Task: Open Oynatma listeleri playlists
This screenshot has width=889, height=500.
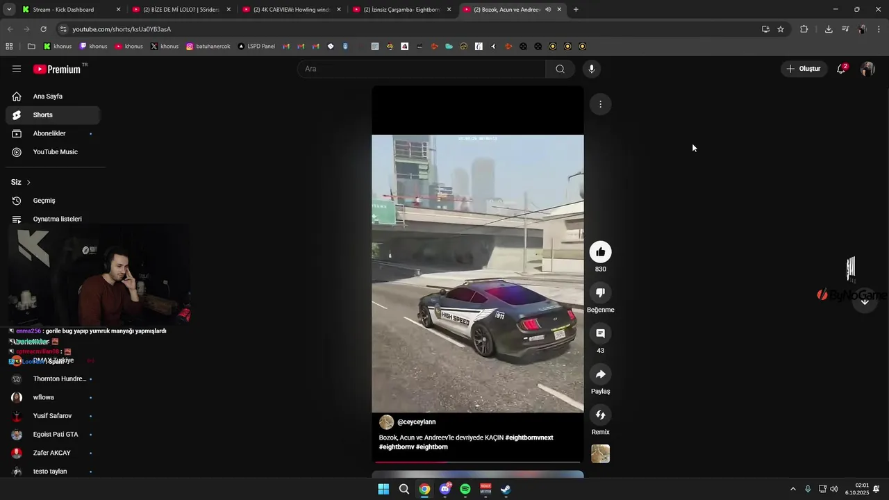Action: coord(53,219)
